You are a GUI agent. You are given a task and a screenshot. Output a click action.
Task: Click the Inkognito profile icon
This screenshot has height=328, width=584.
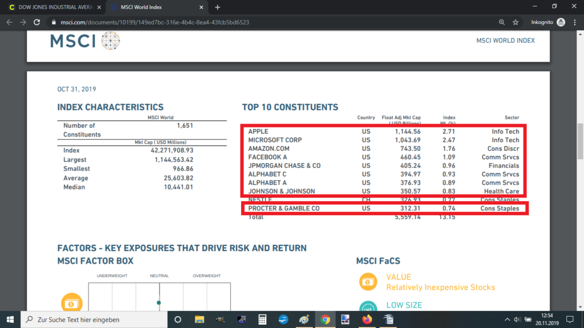(561, 22)
